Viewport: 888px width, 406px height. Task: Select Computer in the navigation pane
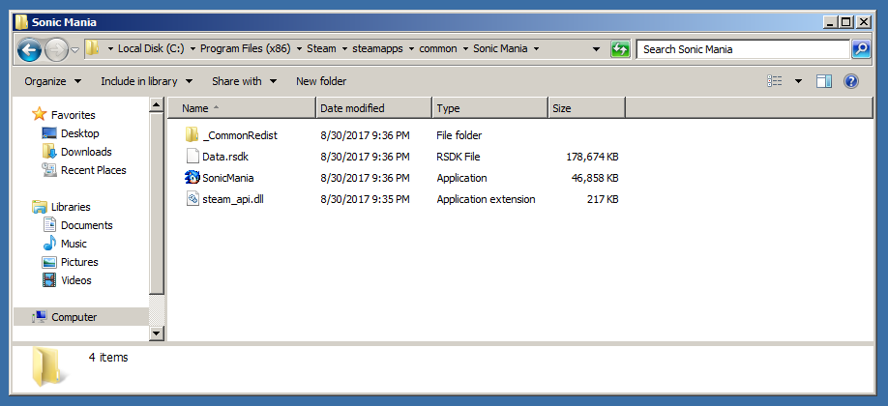81,317
